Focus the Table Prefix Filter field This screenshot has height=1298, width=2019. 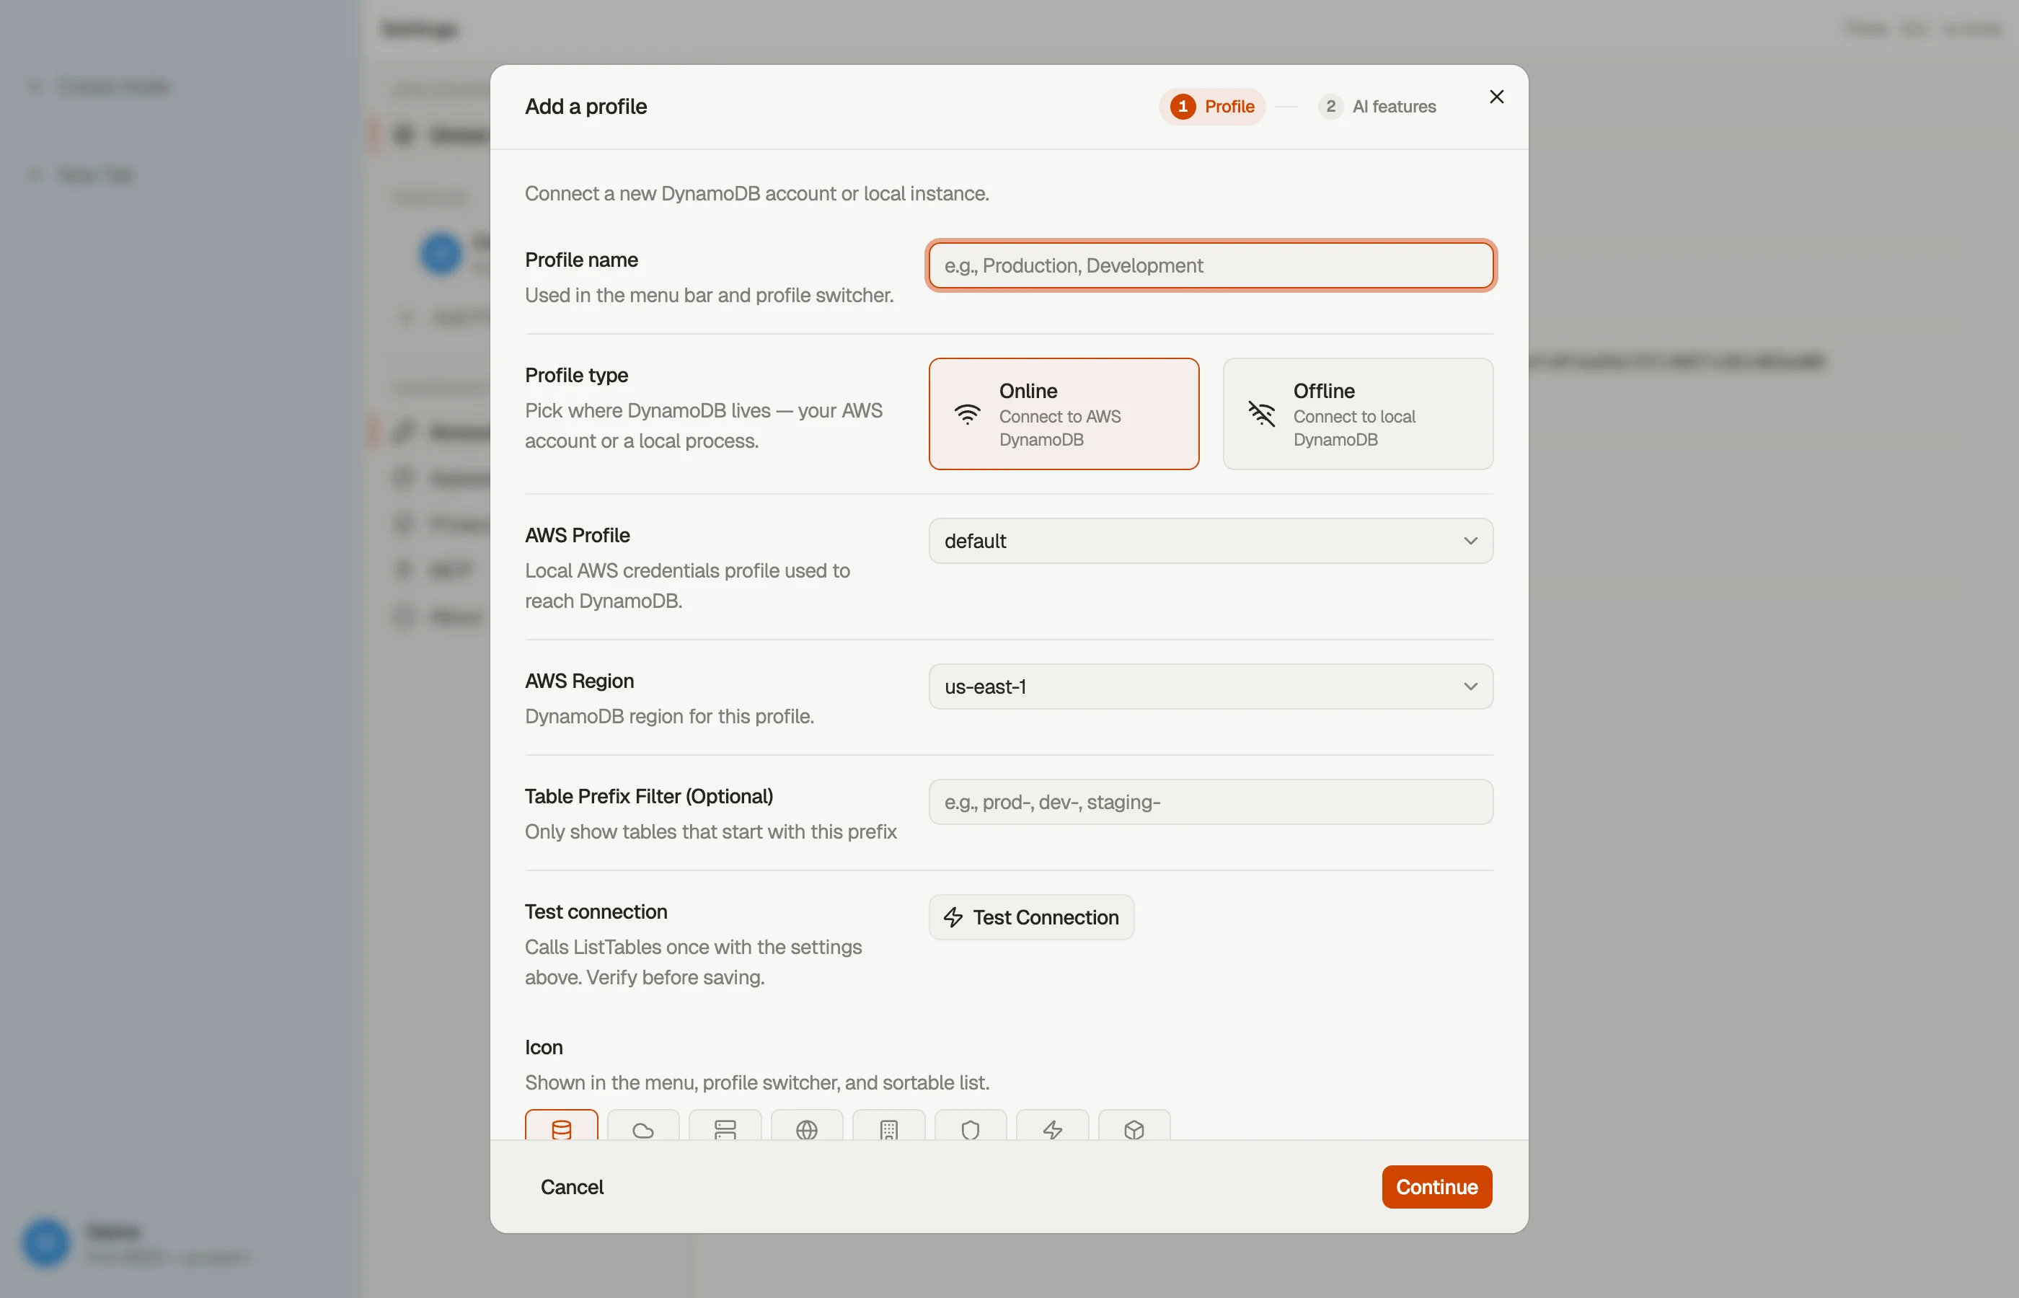click(1210, 803)
